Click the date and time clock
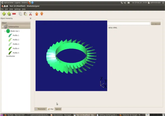The width and height of the screenshot is (165, 116). (x=139, y=3)
